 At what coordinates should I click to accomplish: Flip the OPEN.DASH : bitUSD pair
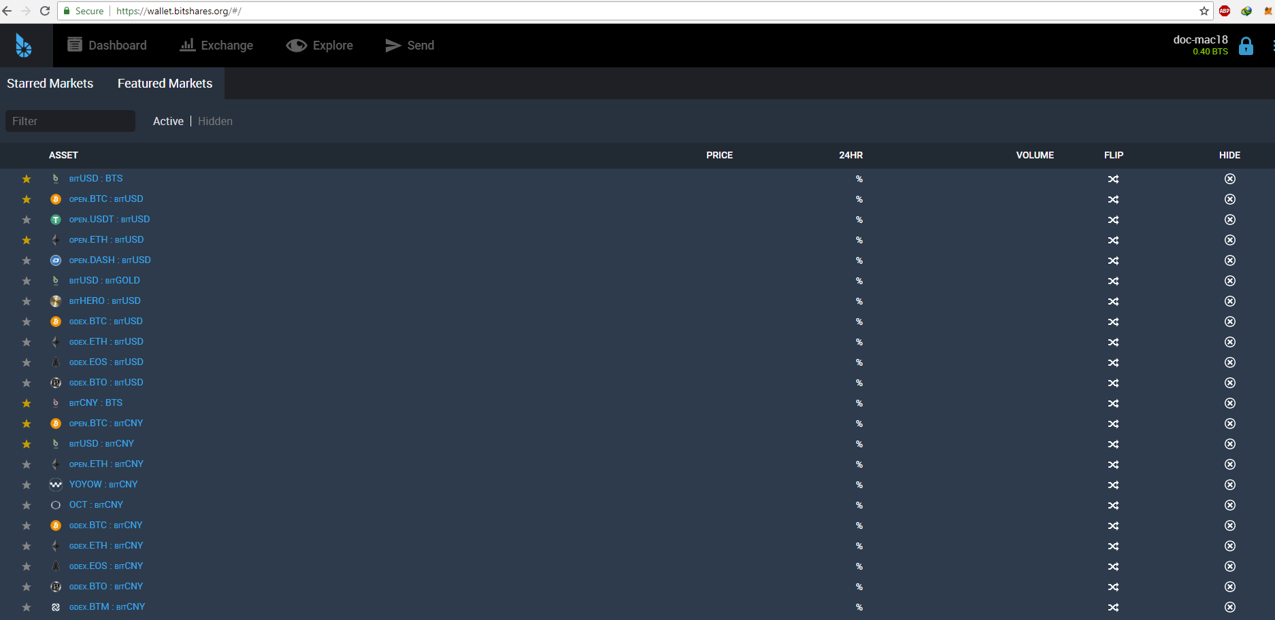click(x=1113, y=260)
